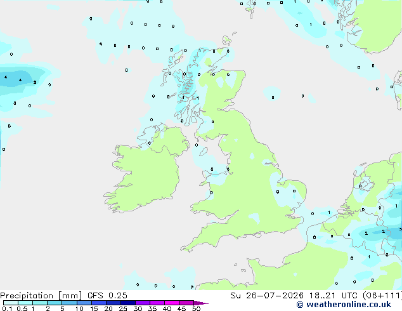This screenshot has height=311, width=402.
Task: Click the '45' legend scale label
Action: tap(181, 308)
